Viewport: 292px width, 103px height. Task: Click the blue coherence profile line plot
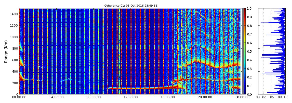click(x=272, y=51)
